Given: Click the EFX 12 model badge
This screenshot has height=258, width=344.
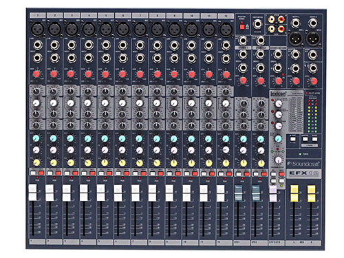Looking at the screenshot, I should click(303, 173).
